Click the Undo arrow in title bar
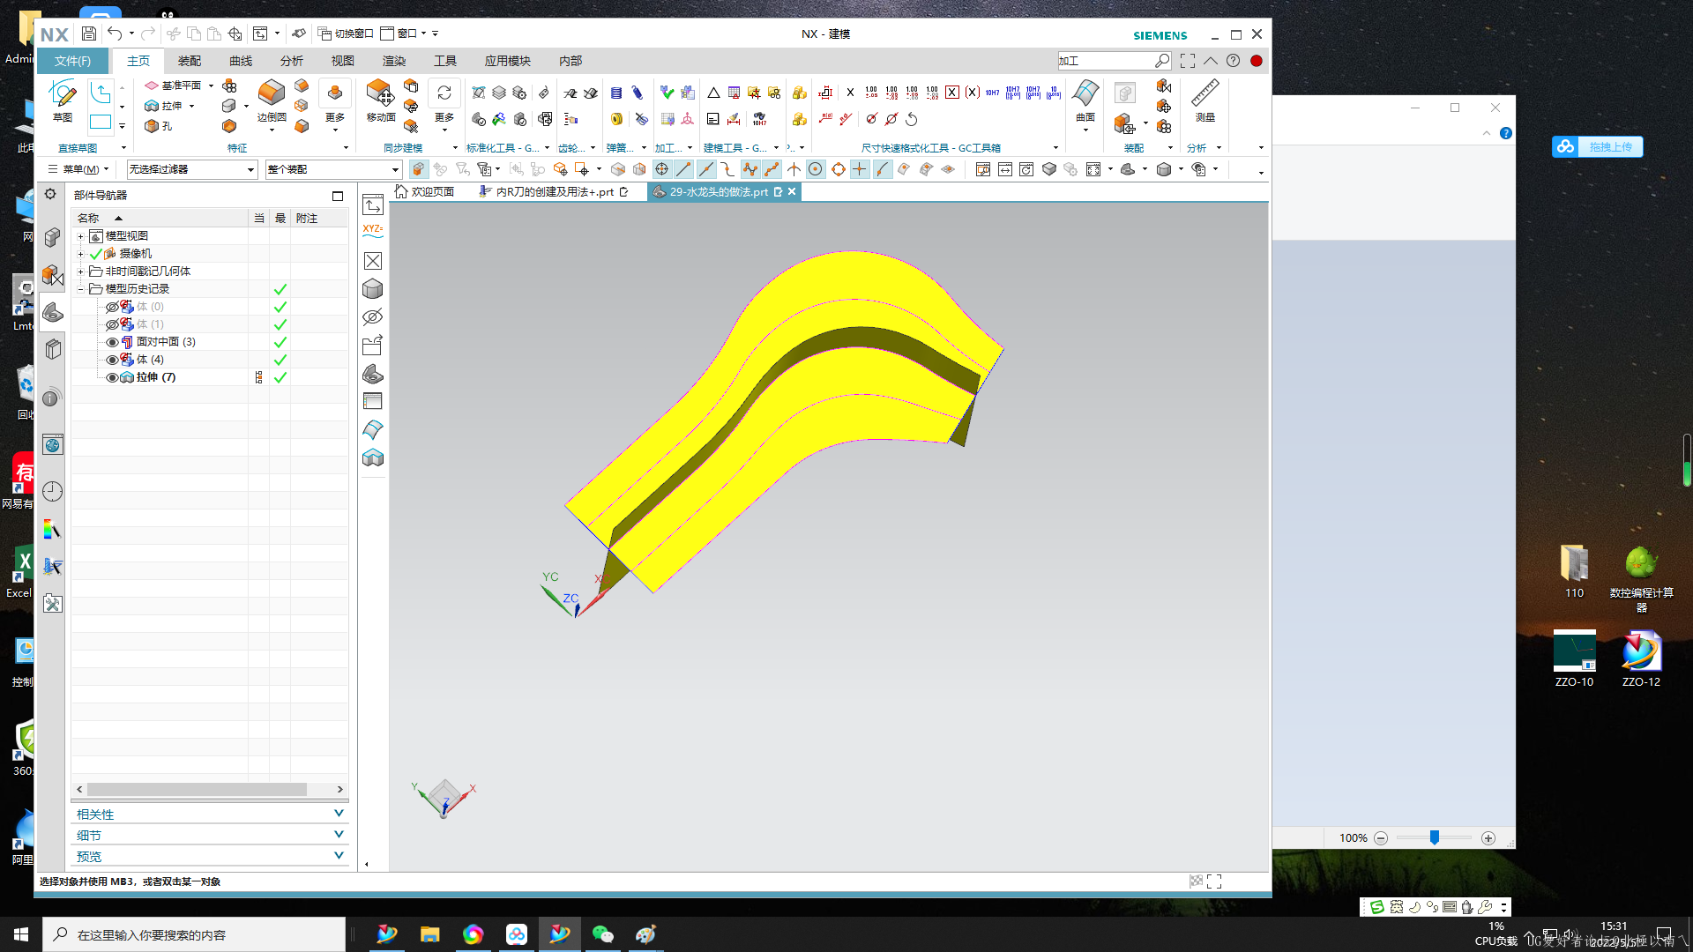 coord(115,33)
